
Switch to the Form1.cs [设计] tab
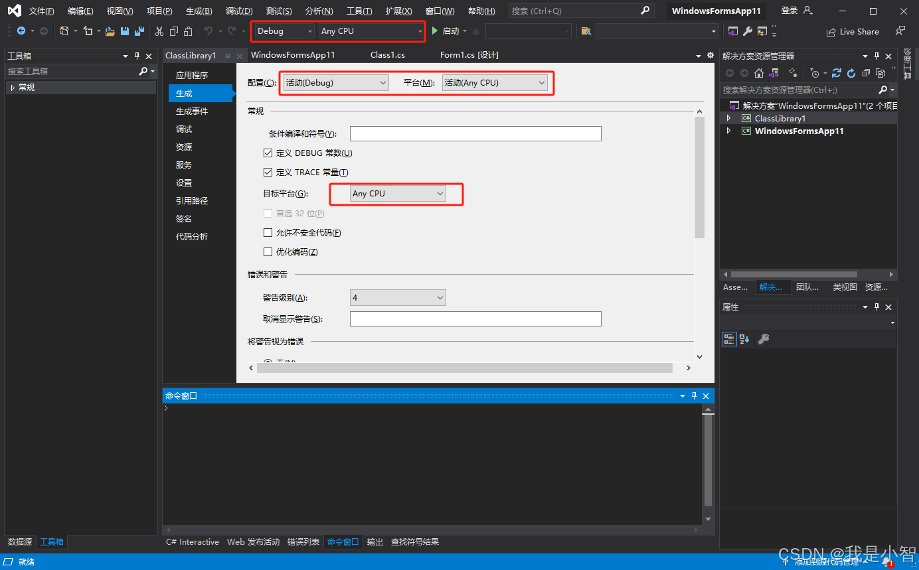[469, 55]
